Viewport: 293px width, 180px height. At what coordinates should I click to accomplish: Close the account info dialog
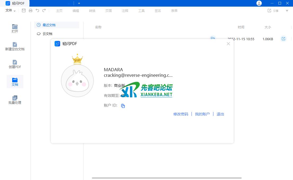(x=228, y=44)
